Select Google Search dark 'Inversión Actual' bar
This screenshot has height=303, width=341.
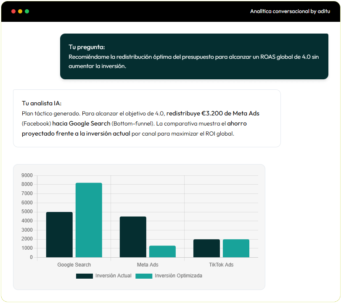(59, 235)
